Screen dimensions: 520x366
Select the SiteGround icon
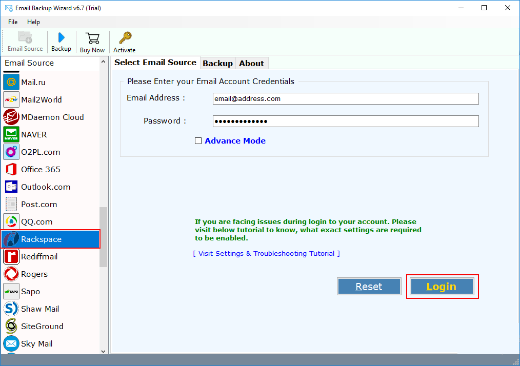(11, 326)
